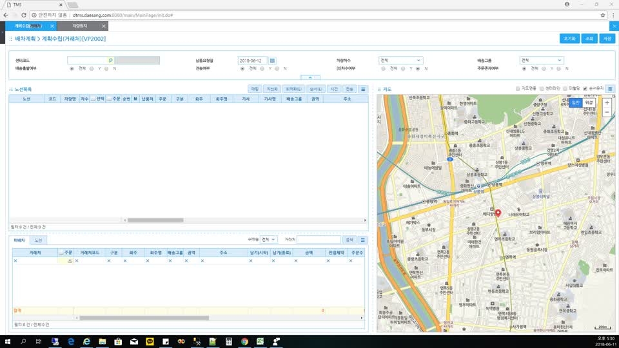This screenshot has width=619, height=348.
Task: Zoom out the map with minus button
Action: point(607,112)
